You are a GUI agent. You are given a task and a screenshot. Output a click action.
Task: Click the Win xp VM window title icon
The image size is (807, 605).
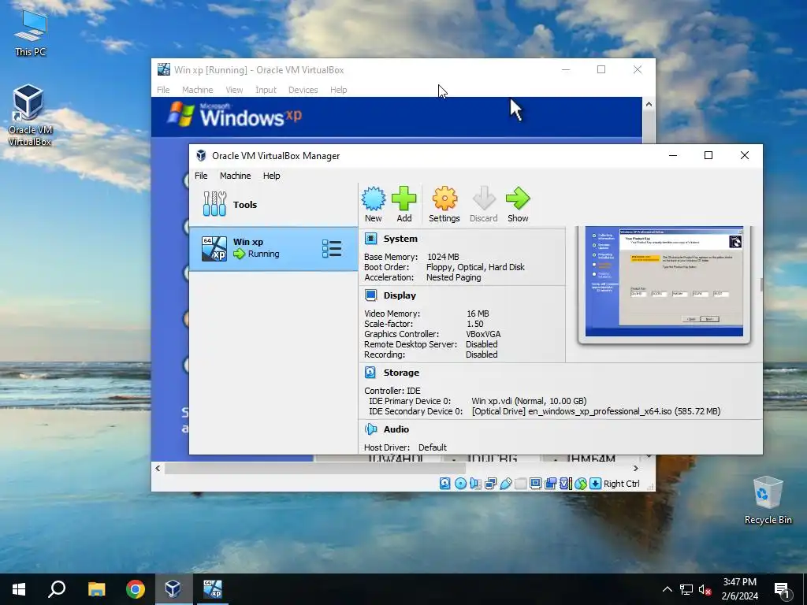(x=164, y=69)
